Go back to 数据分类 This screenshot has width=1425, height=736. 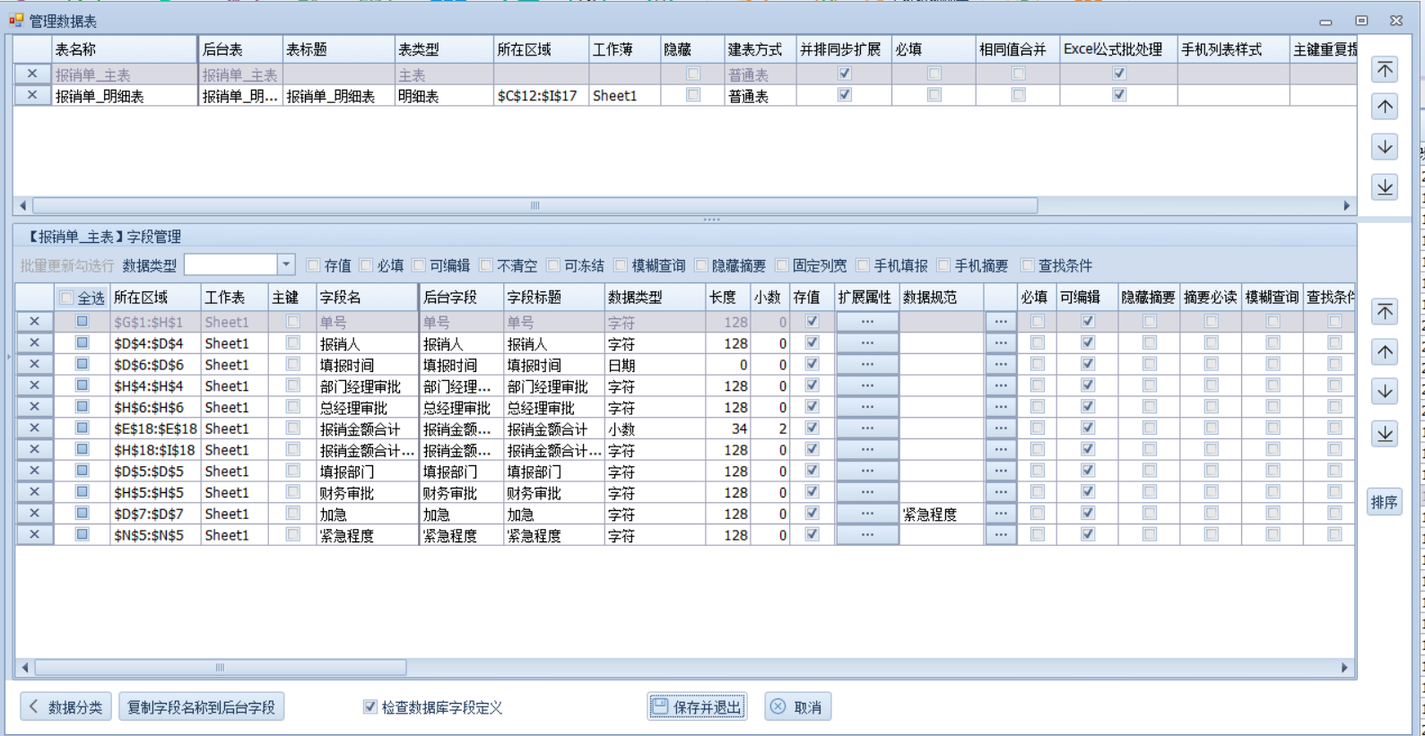click(x=65, y=707)
